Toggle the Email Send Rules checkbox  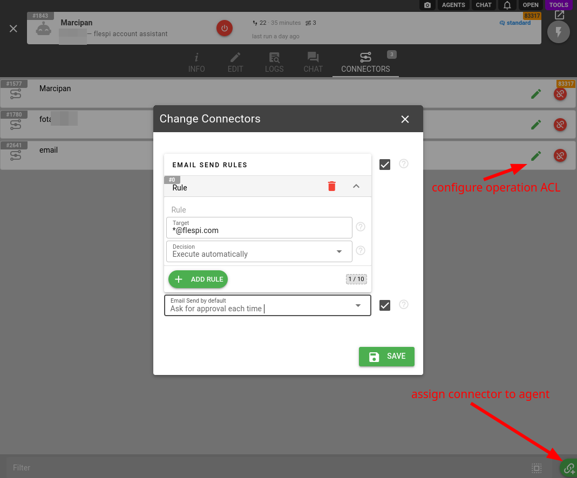pos(385,165)
